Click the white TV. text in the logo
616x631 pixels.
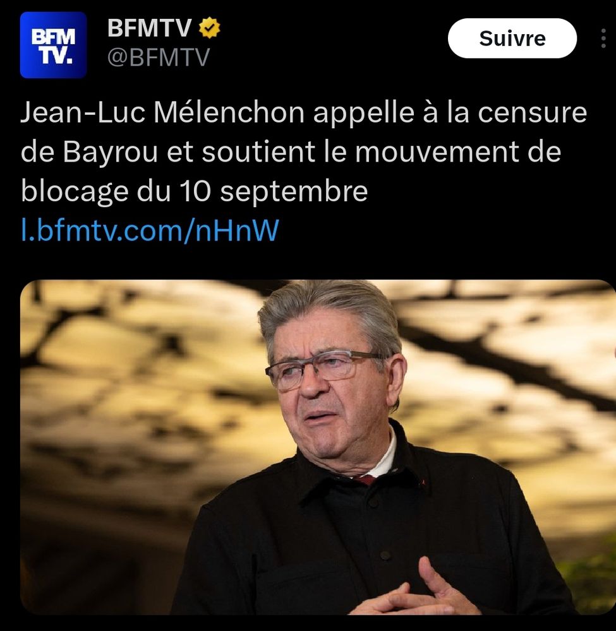click(57, 56)
